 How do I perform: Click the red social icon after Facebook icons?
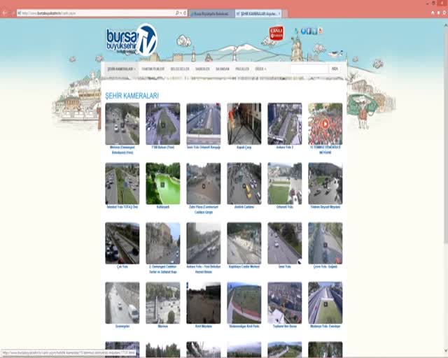click(x=321, y=31)
